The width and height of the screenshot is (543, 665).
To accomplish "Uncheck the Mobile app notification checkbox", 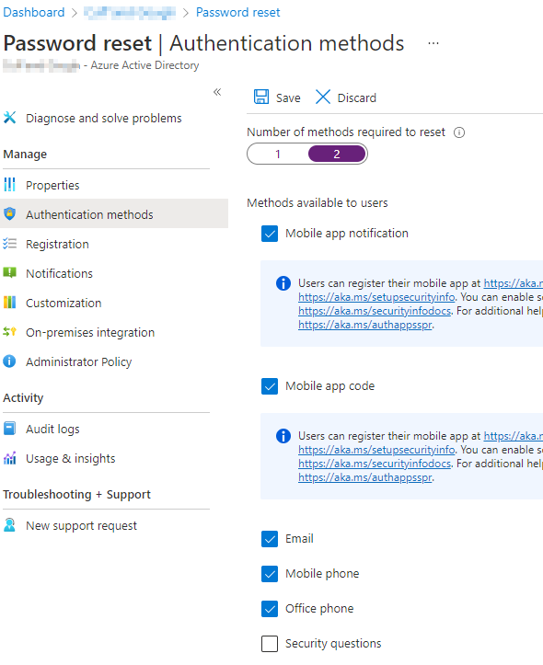I will tap(270, 234).
